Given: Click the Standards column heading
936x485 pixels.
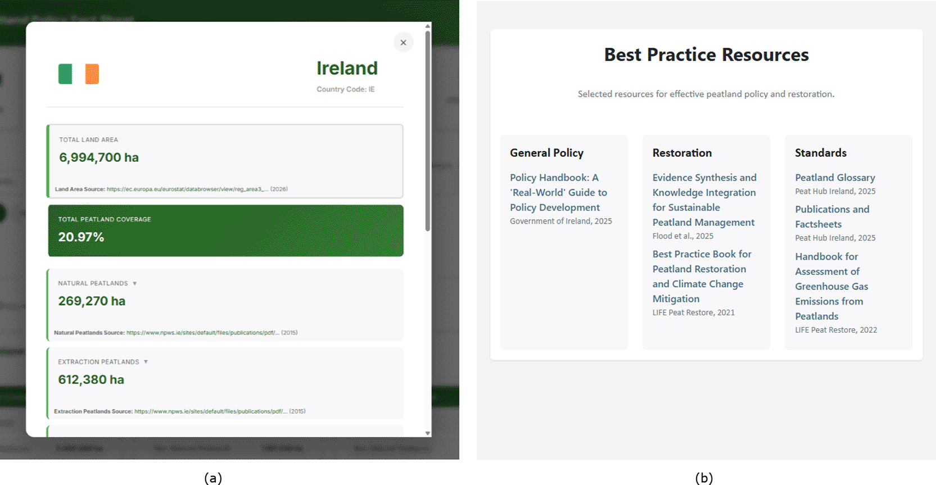Looking at the screenshot, I should [x=820, y=153].
